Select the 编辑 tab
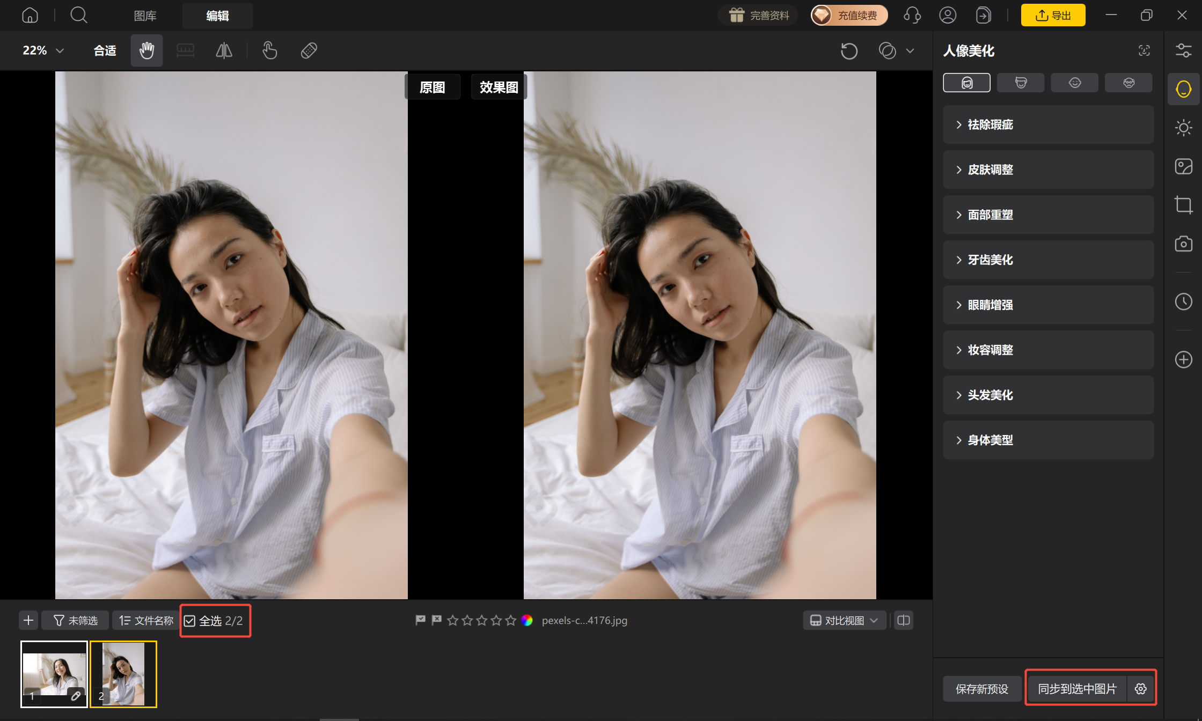Image resolution: width=1202 pixels, height=721 pixels. point(217,16)
